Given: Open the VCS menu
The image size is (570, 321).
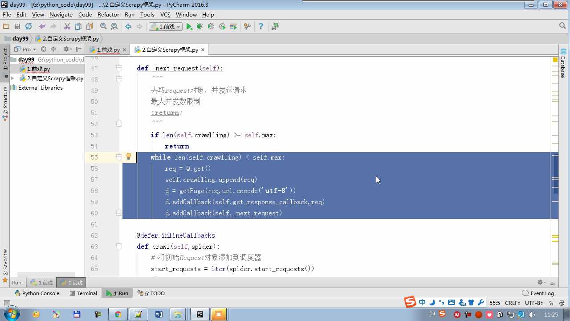Looking at the screenshot, I should coord(165,14).
